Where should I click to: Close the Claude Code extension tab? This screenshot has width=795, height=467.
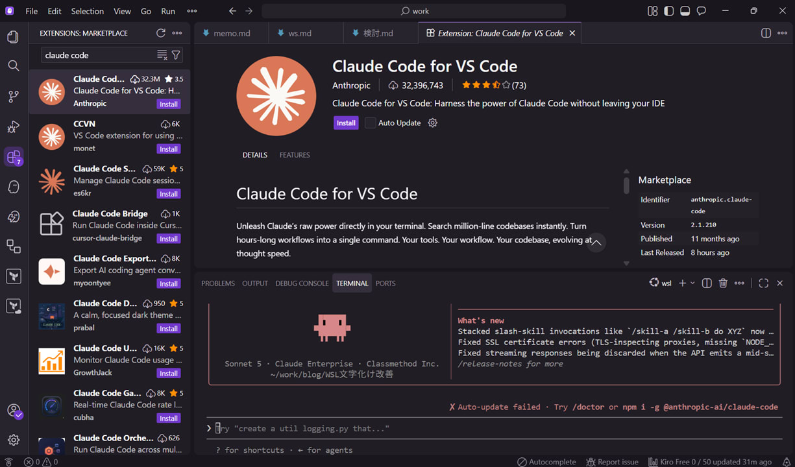click(572, 33)
